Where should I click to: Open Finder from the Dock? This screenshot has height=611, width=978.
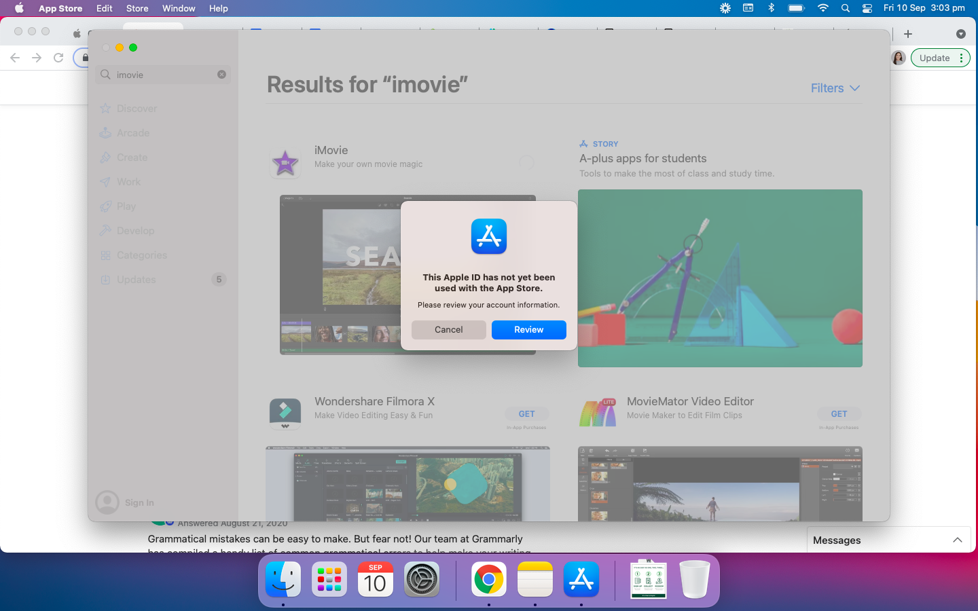click(283, 580)
